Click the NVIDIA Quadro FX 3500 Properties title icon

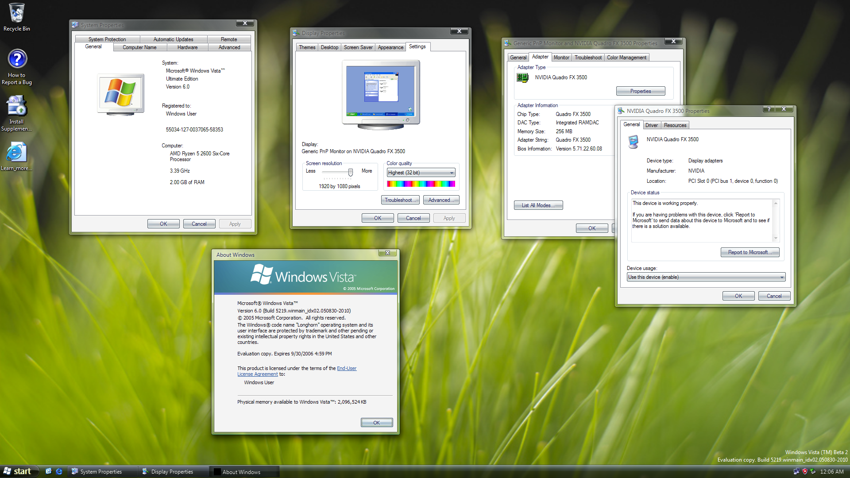pyautogui.click(x=621, y=111)
